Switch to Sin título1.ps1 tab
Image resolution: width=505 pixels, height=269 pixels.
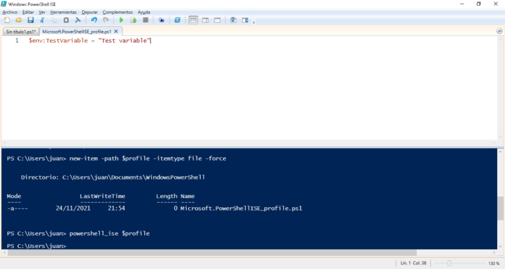click(21, 32)
